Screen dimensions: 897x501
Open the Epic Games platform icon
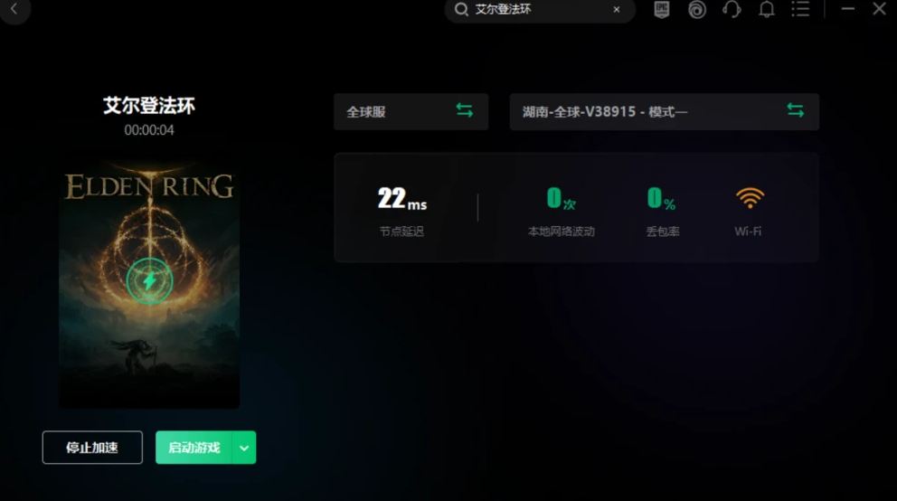662,9
